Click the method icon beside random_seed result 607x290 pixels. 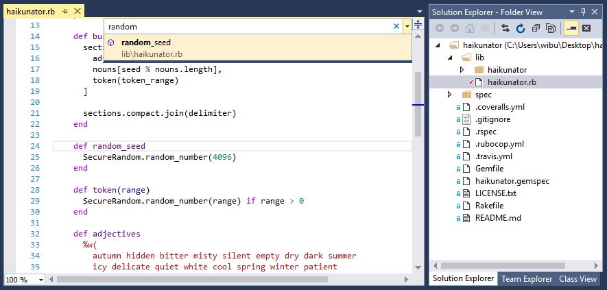click(x=110, y=43)
